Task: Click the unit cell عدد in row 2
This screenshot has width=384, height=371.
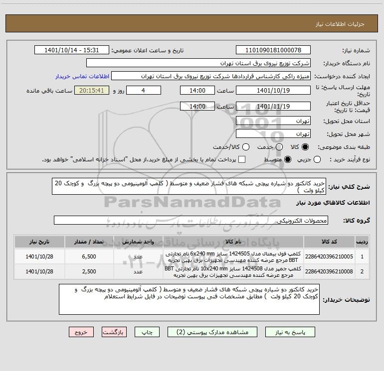Action: (138, 271)
